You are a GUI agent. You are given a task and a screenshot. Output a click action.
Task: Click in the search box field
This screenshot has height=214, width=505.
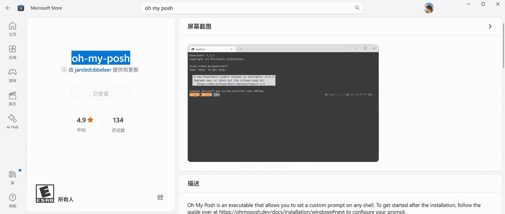coord(247,8)
